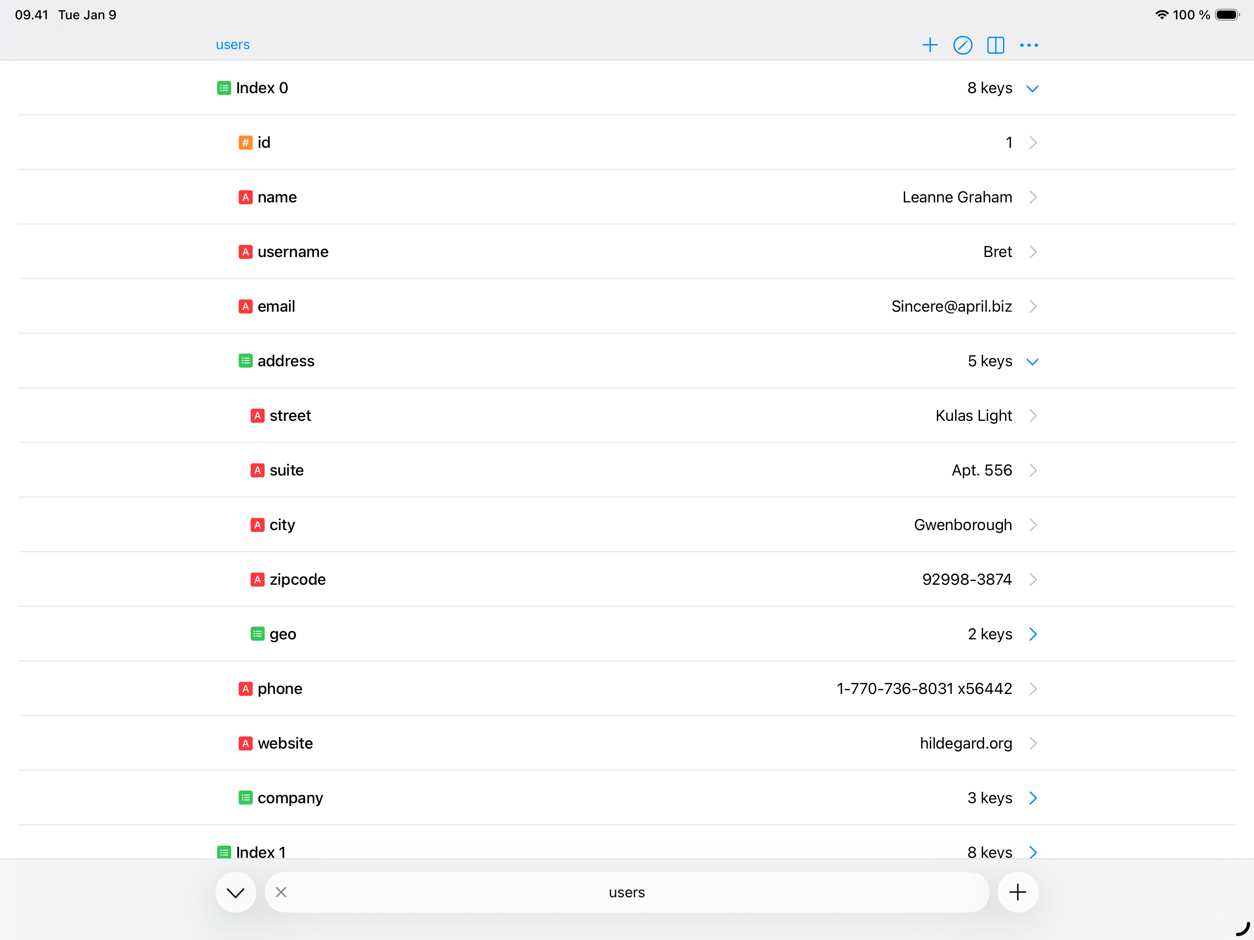Select the 92998-3874 zipcode value
The image size is (1254, 940).
(967, 579)
